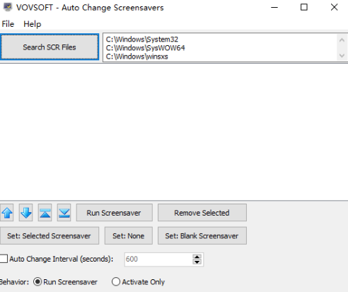This screenshot has width=348, height=292.
Task: Click Set: Selected Screensaver button
Action: [50, 235]
